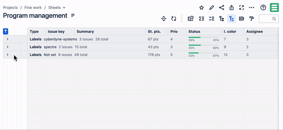Open the paint roller formatting icon
The height and width of the screenshot is (130, 283).
252,19
